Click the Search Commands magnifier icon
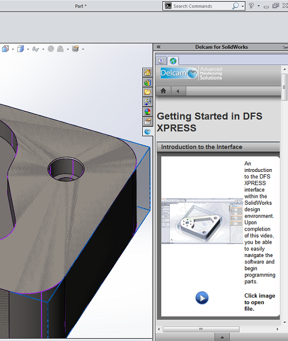Image resolution: width=288 pixels, height=341 pixels. tap(235, 6)
